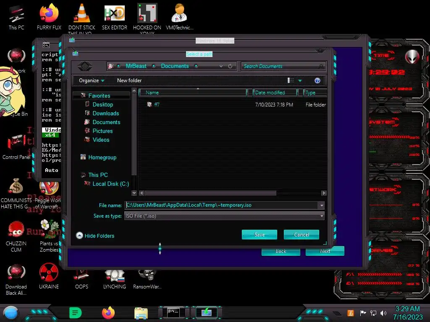The width and height of the screenshot is (430, 322).
Task: Open the Save as type dropdown
Action: tap(322, 216)
